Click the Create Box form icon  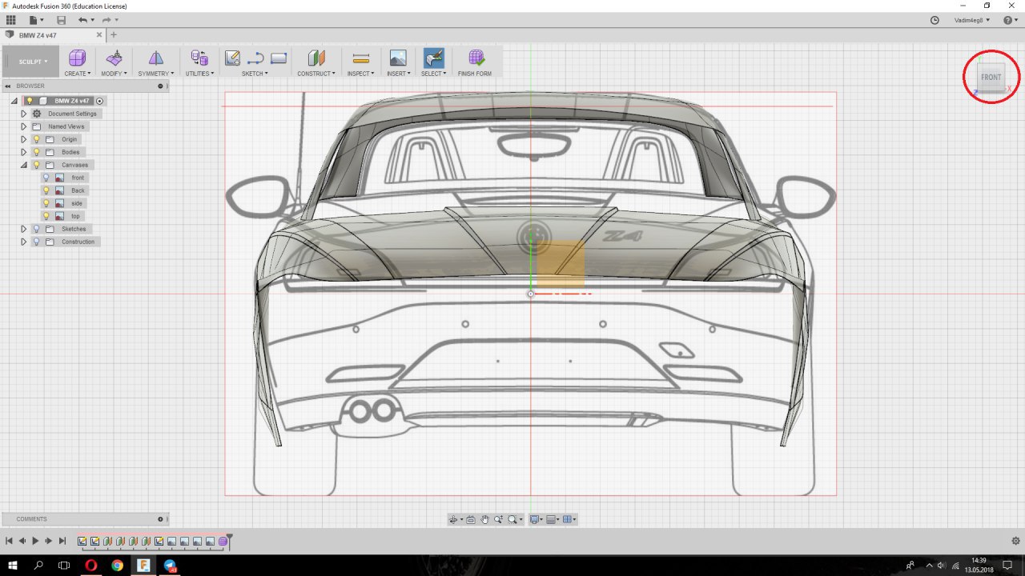77,58
